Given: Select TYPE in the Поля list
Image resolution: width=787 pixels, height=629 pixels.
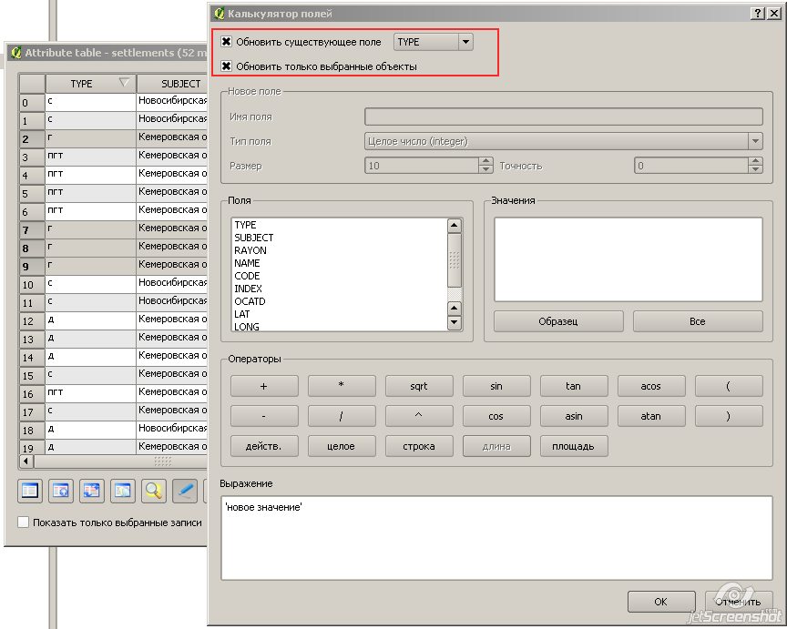Looking at the screenshot, I should click(x=245, y=225).
